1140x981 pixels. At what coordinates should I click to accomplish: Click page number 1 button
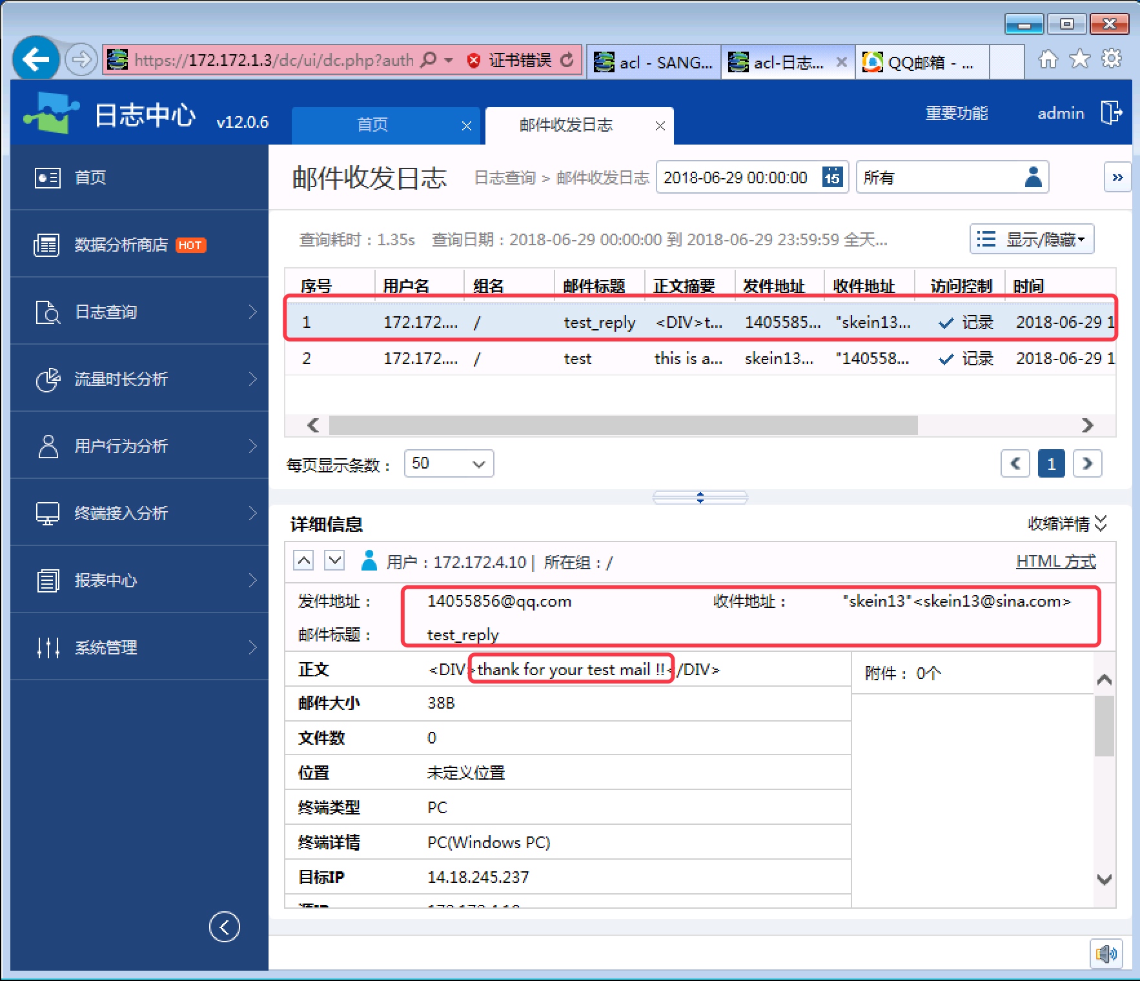1052,463
